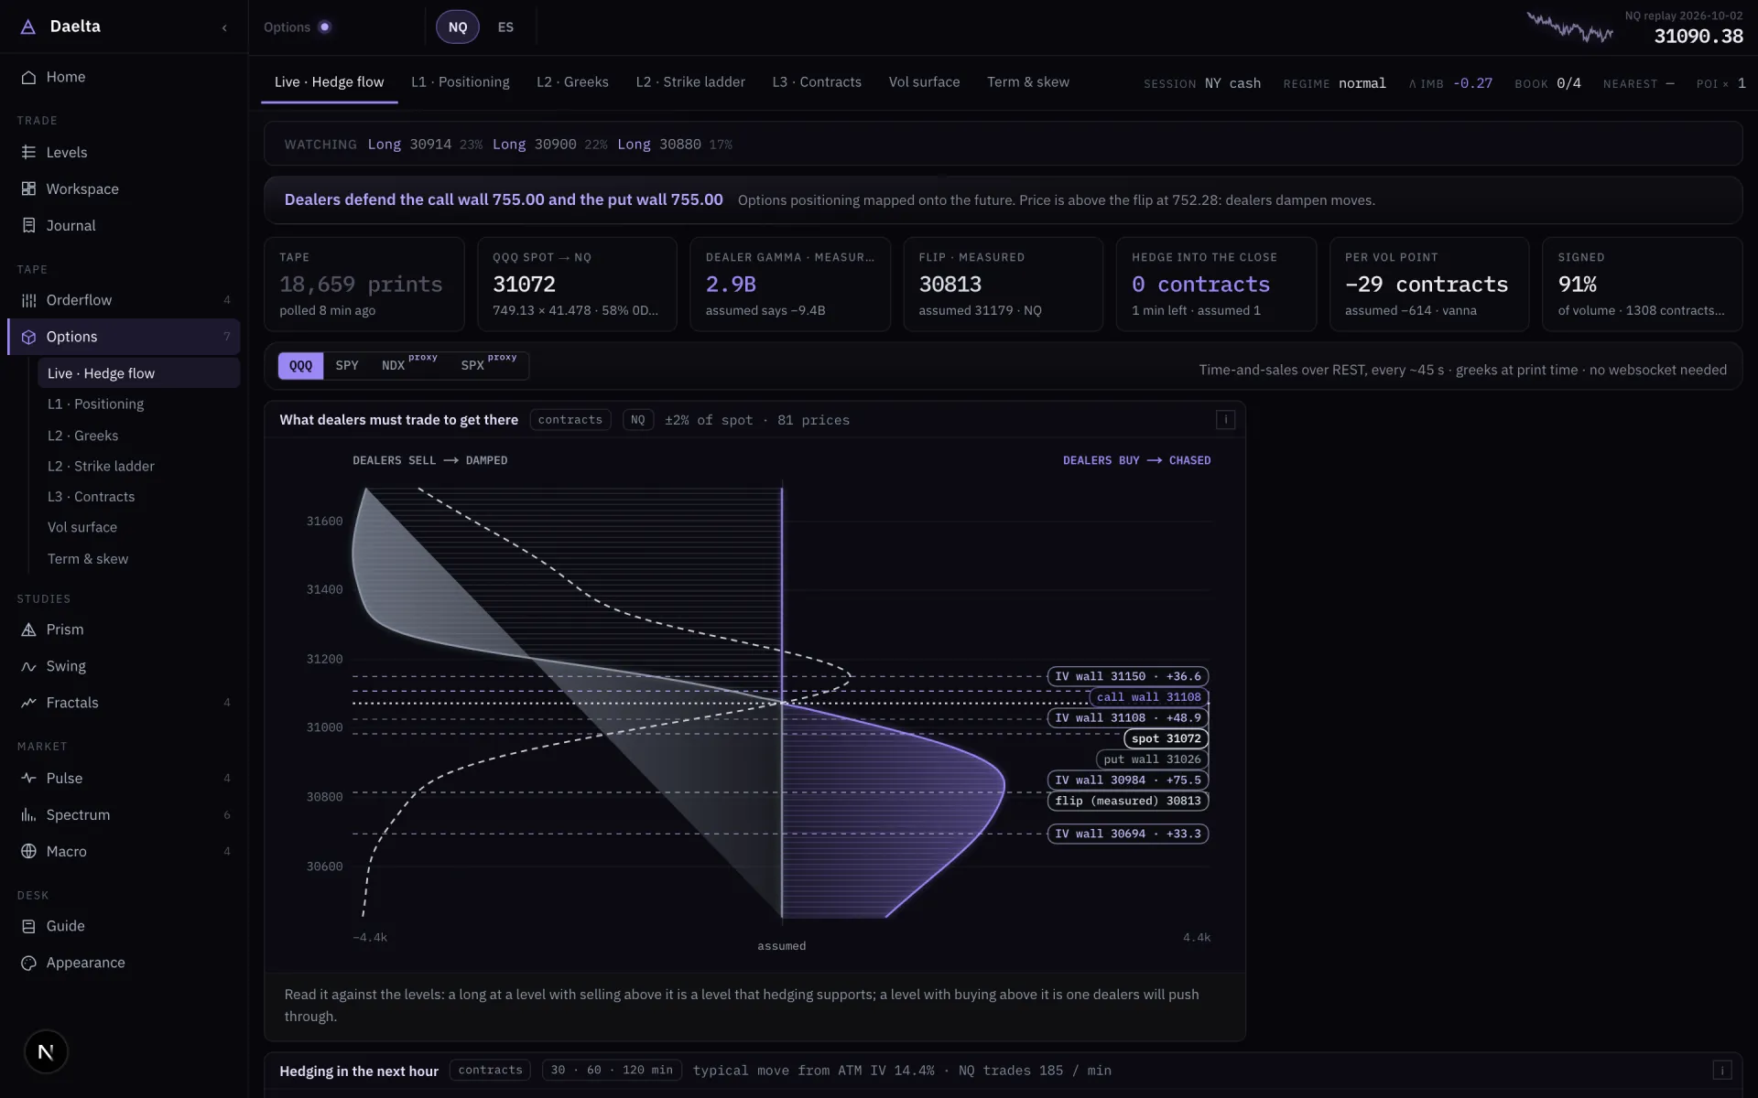Click the Daelta logo icon
This screenshot has height=1098, width=1758.
point(28,27)
